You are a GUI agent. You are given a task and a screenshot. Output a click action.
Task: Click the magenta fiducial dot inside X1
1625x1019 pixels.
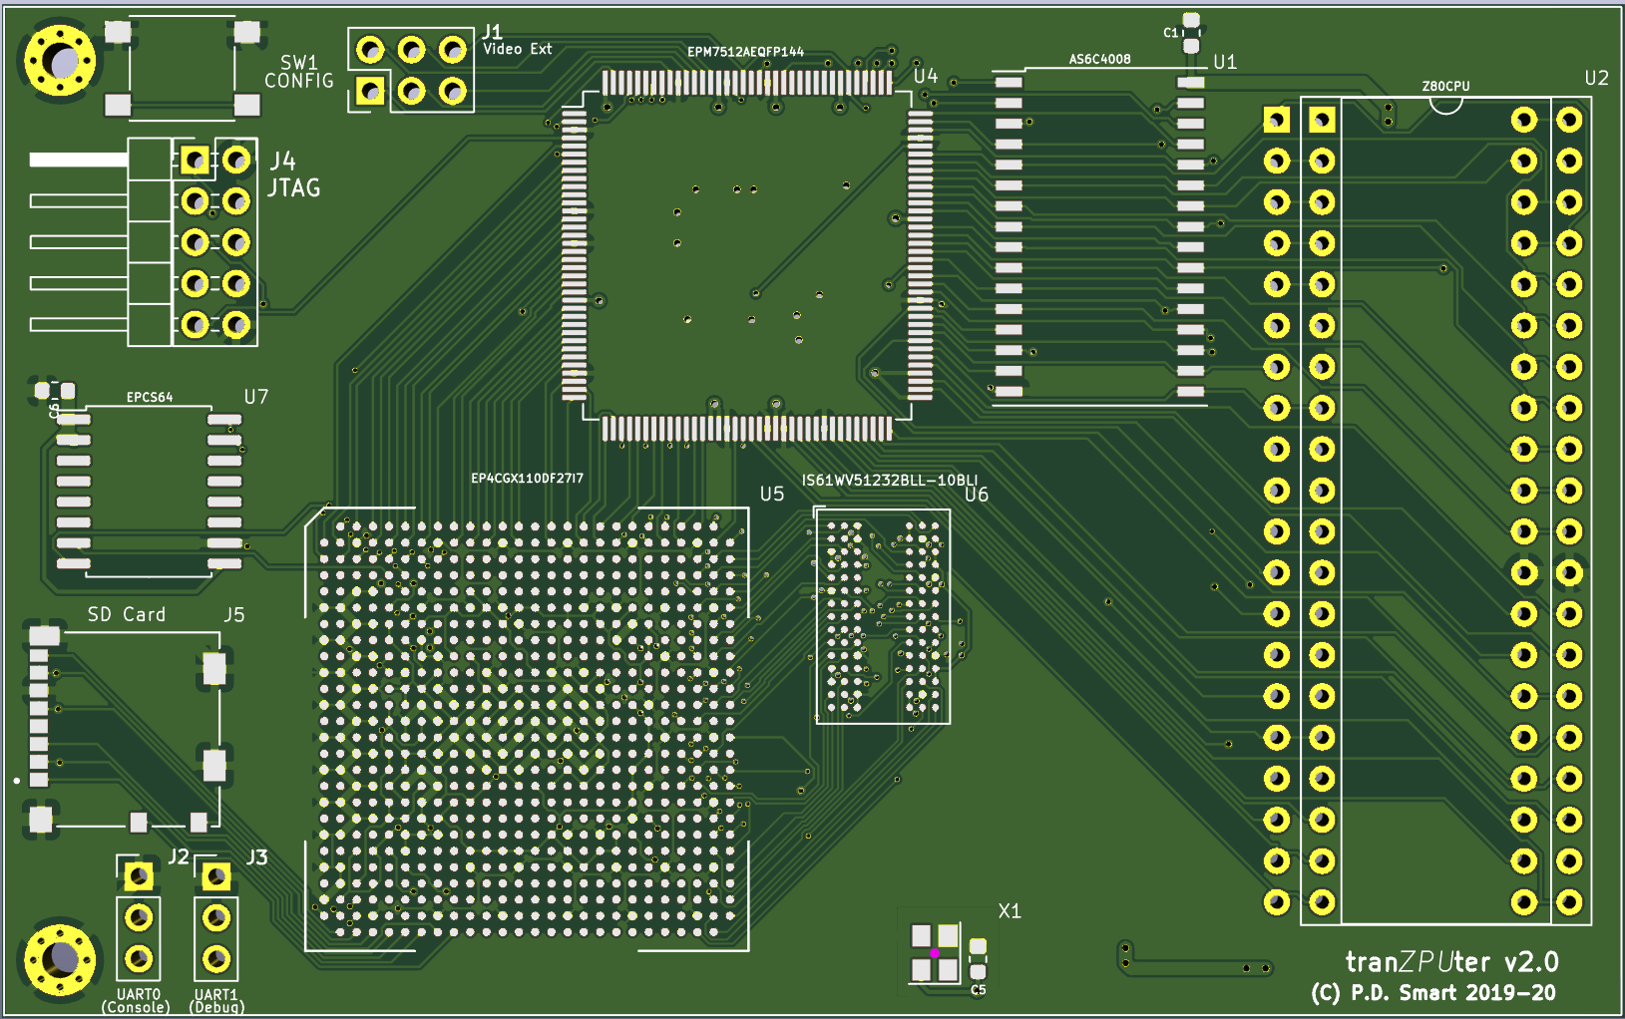[x=935, y=952]
